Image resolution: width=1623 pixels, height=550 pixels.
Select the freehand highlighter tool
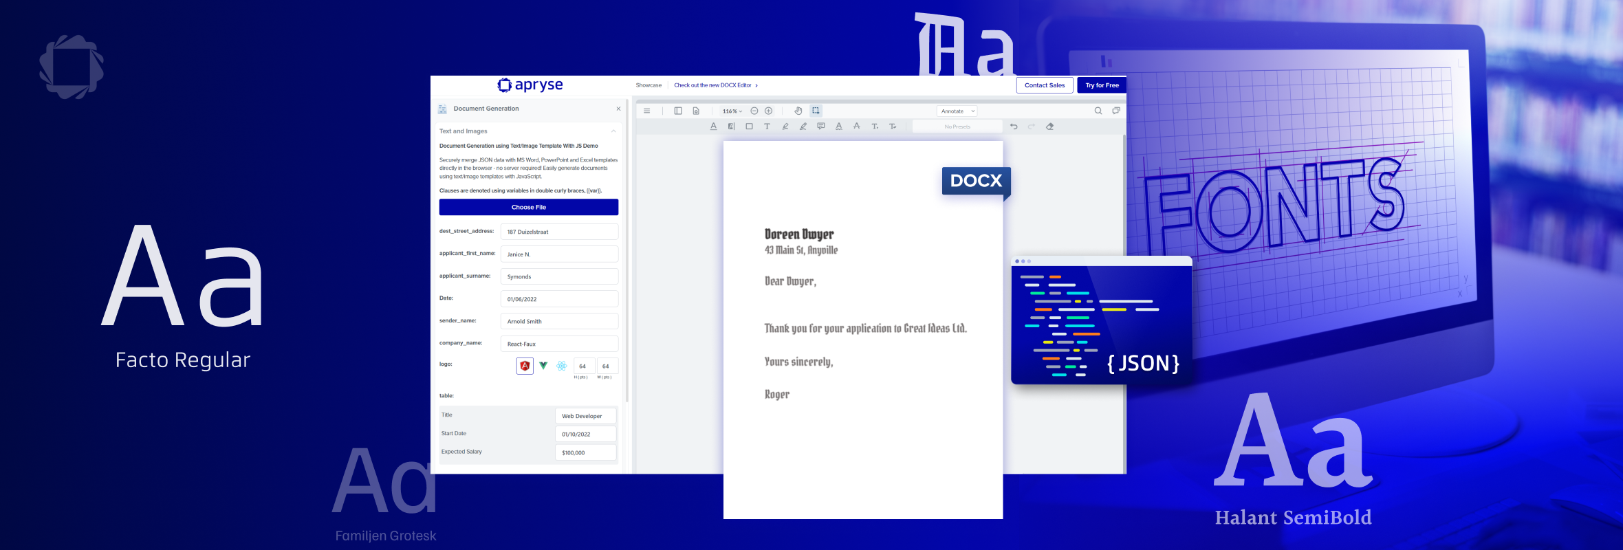tap(803, 126)
